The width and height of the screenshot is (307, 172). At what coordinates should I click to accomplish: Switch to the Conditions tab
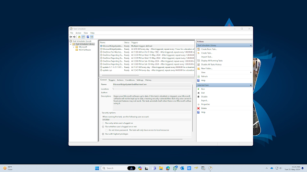click(x=130, y=80)
